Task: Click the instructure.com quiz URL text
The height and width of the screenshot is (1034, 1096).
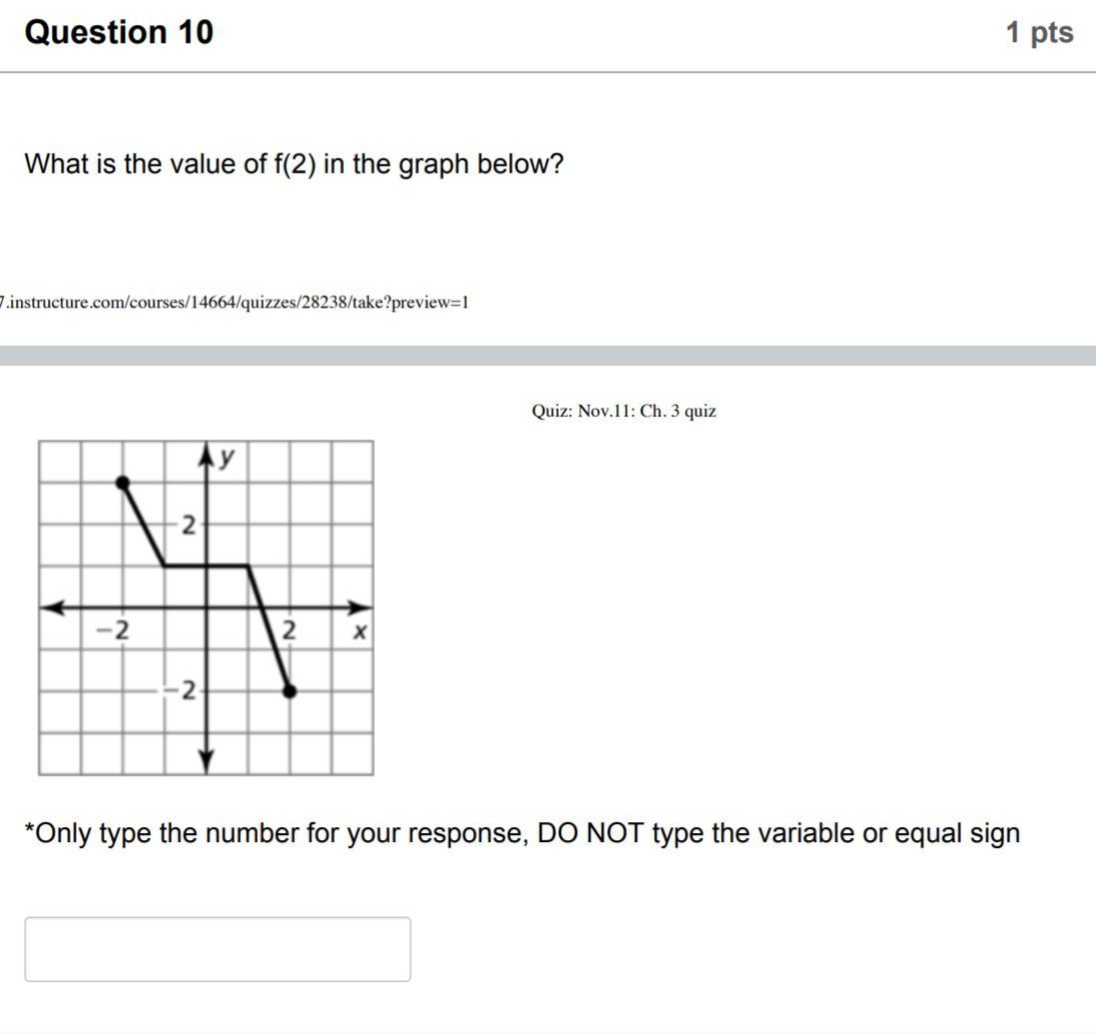Action: coord(236,302)
